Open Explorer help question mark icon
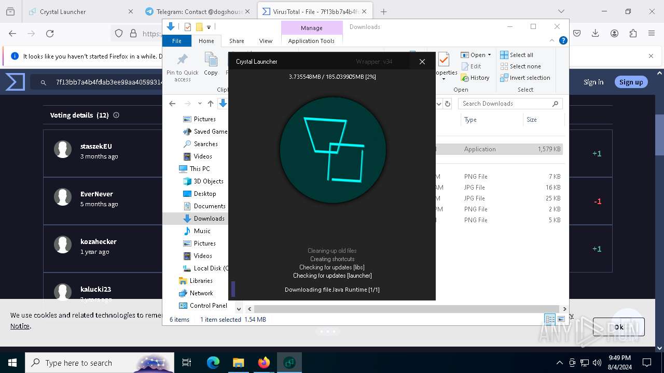This screenshot has height=373, width=664. pyautogui.click(x=563, y=40)
